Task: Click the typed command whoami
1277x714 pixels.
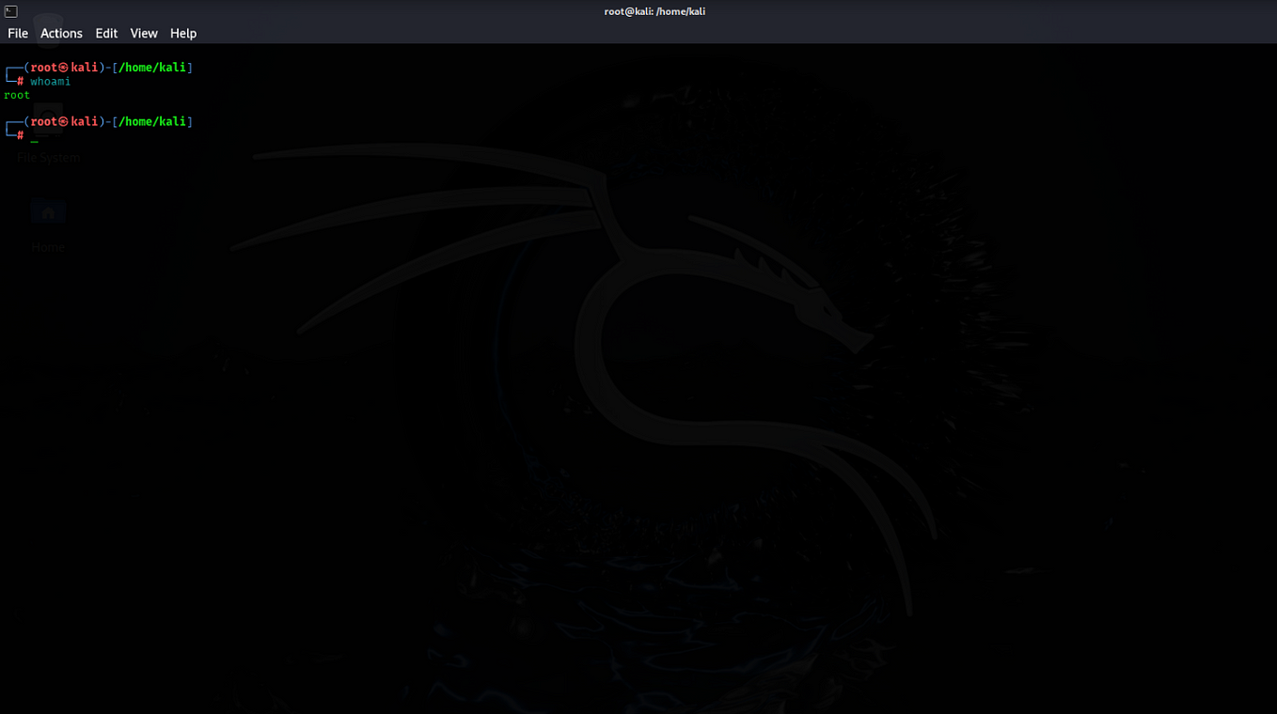Action: [50, 82]
